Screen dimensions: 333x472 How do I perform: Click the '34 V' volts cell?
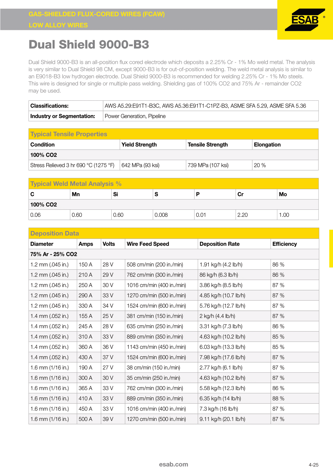[x=113, y=306]
